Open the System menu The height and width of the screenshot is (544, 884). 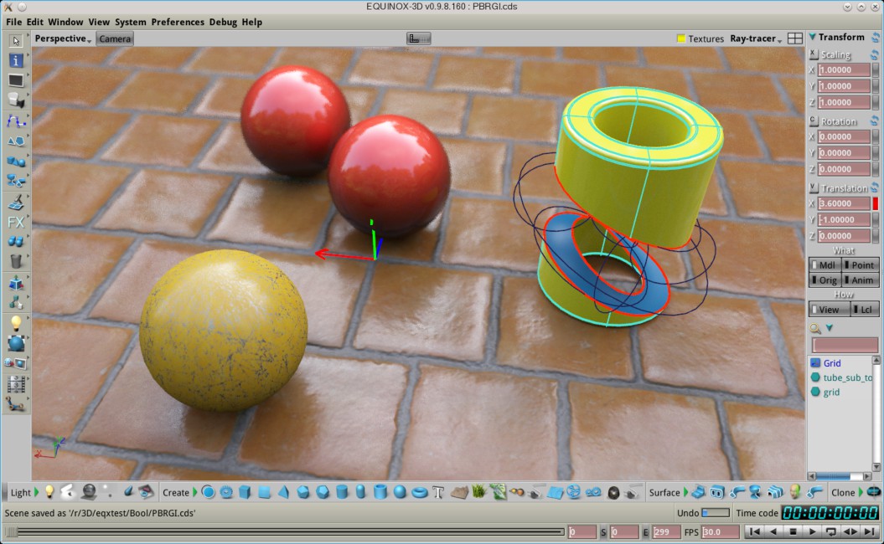tap(130, 22)
